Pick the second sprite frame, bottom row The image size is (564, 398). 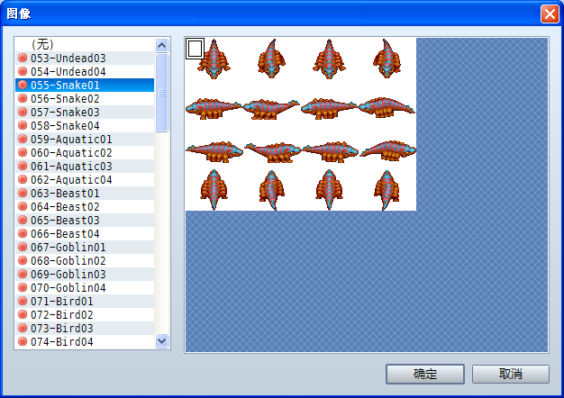(272, 189)
